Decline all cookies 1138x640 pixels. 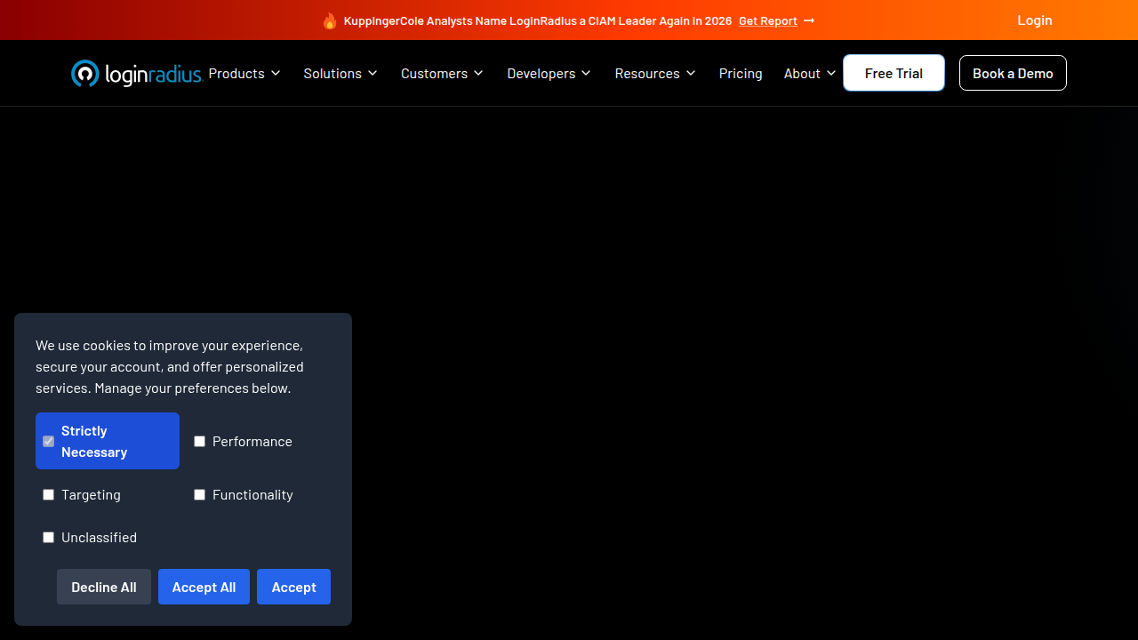[104, 587]
